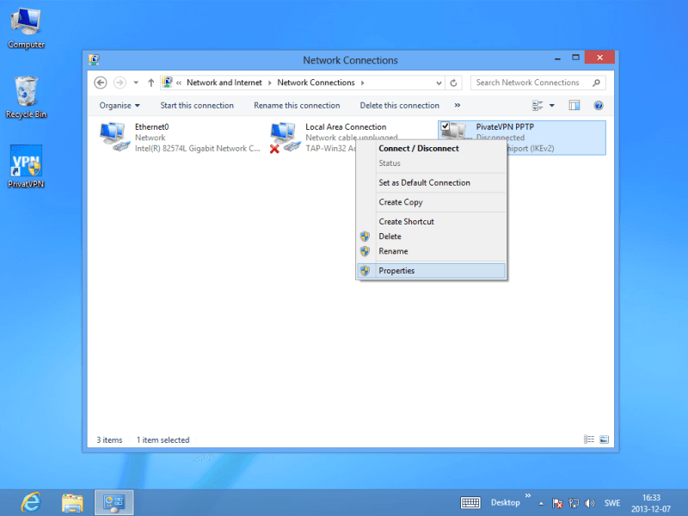The image size is (688, 516).
Task: Click the volume speaker tray icon
Action: [589, 502]
